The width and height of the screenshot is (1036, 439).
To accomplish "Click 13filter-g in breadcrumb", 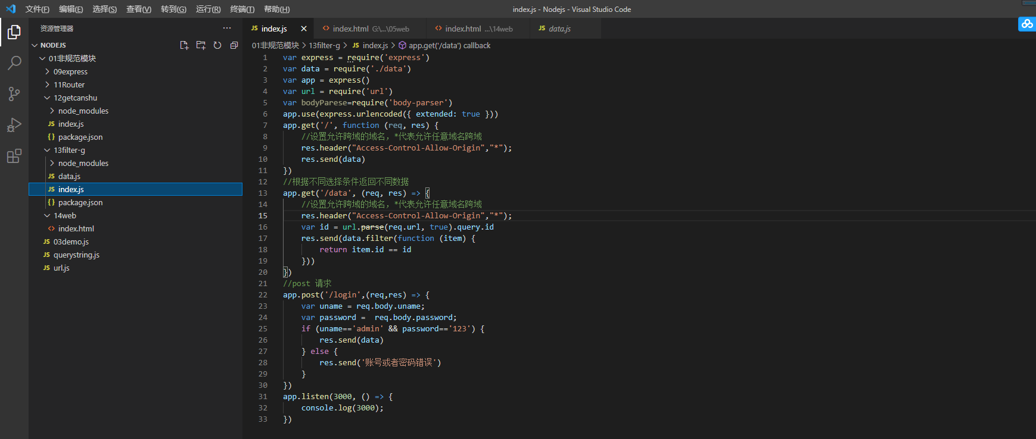I will [x=325, y=45].
